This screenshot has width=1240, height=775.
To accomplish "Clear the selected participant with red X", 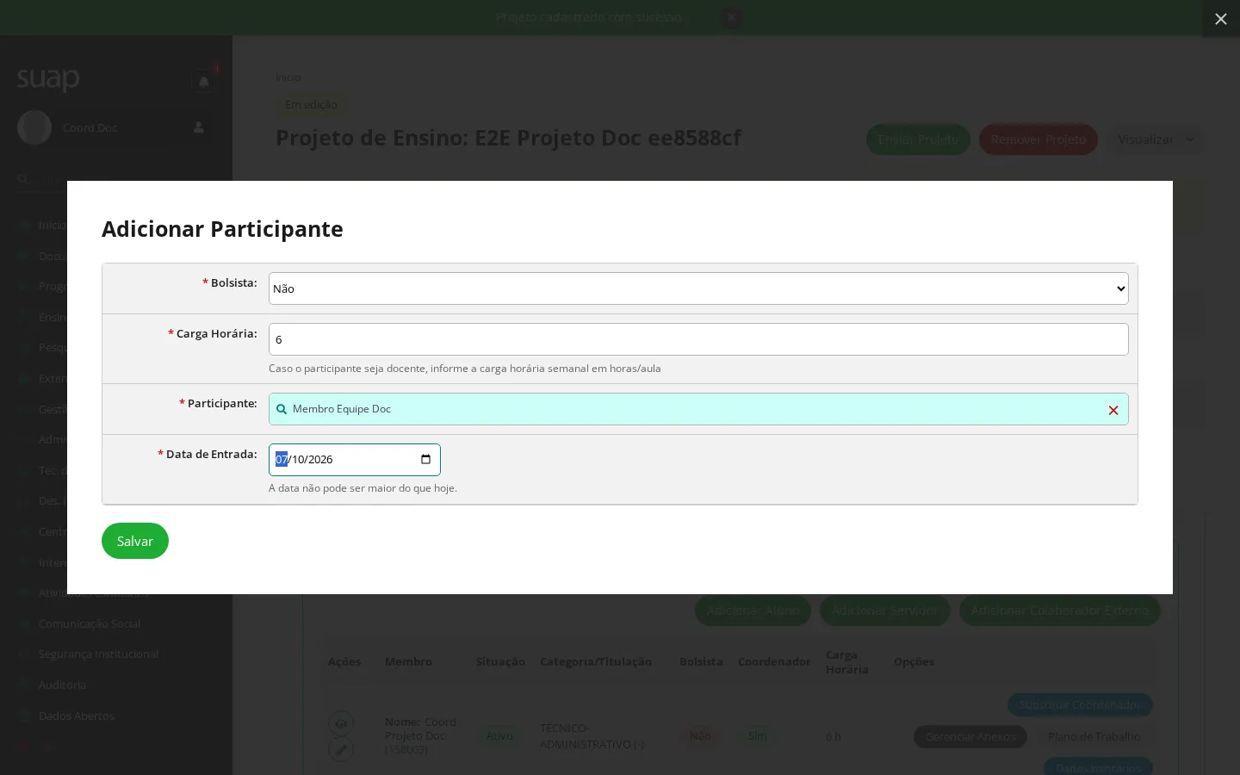I will coord(1113,410).
